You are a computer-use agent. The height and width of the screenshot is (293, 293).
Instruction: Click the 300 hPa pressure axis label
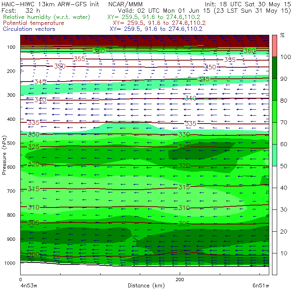pyautogui.click(x=11, y=95)
